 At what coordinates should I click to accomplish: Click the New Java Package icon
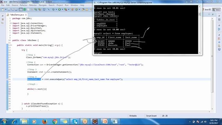click(72, 9)
